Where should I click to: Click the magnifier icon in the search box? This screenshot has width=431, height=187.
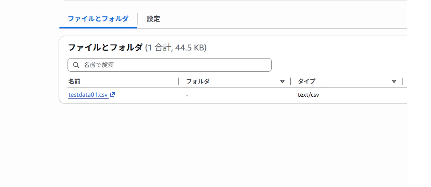76,65
